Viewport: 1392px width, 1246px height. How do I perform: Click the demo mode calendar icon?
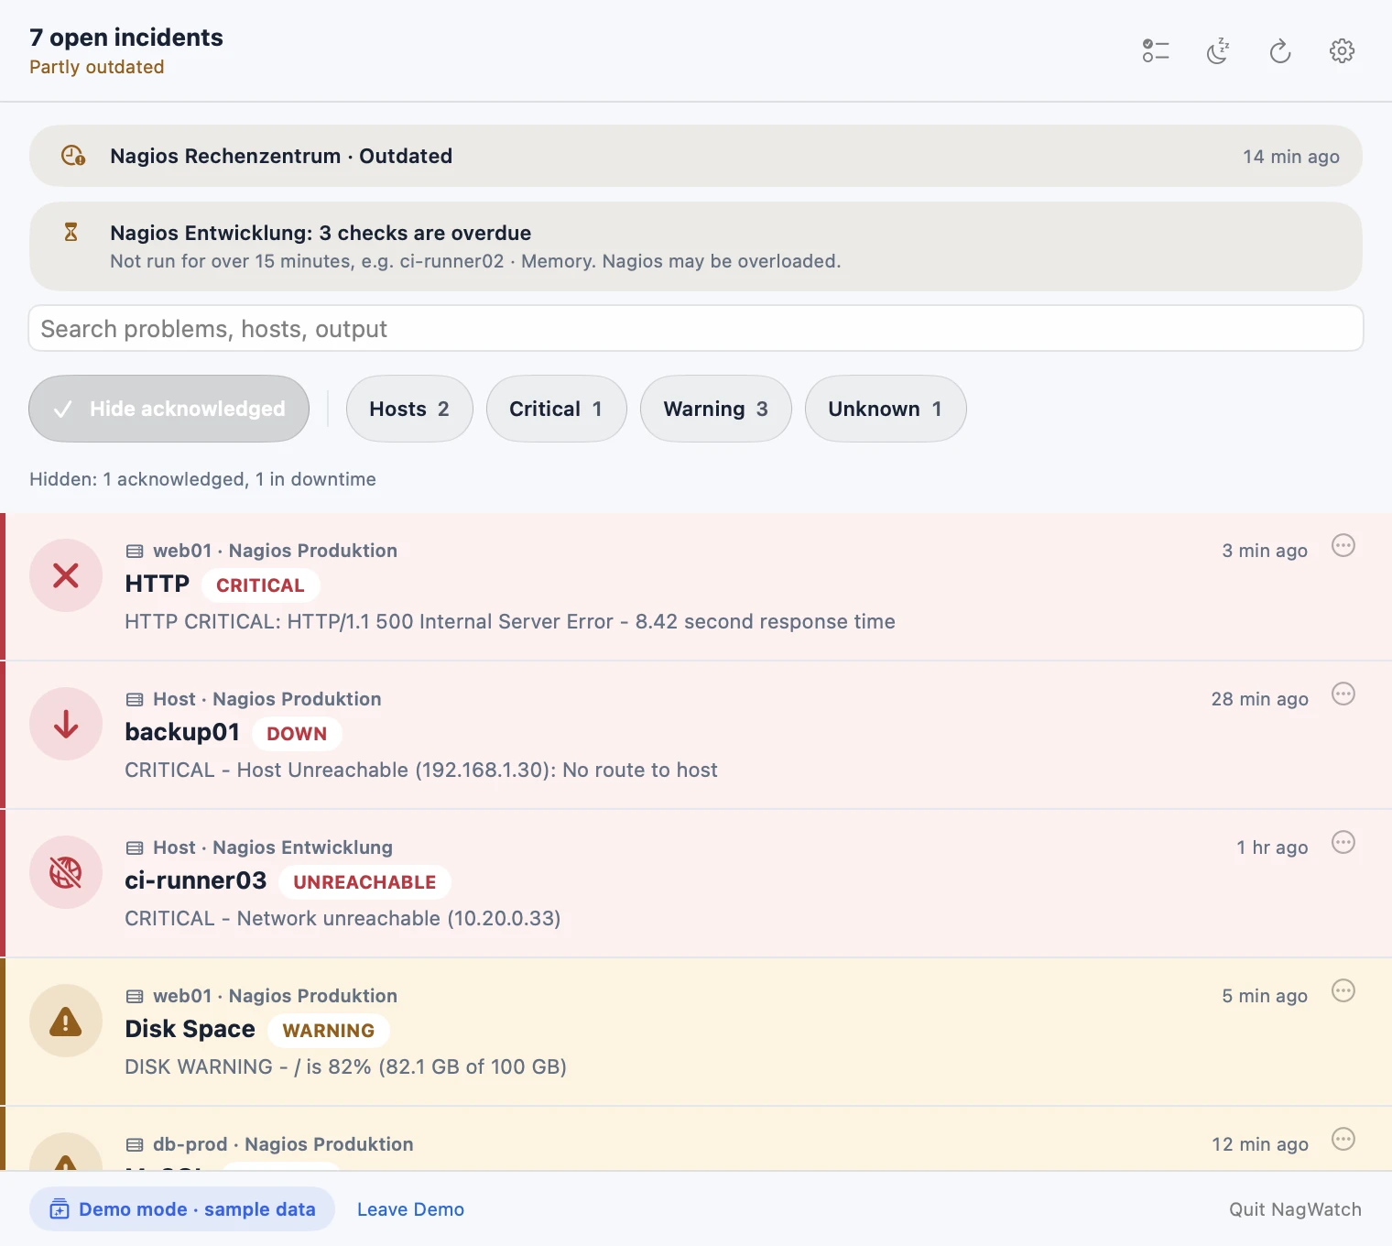pos(60,1209)
